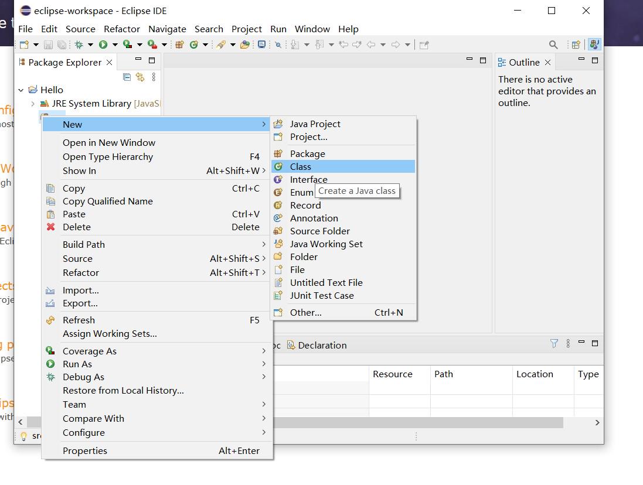
Task: Click the Open Perspective toolbar icon
Action: [x=576, y=45]
